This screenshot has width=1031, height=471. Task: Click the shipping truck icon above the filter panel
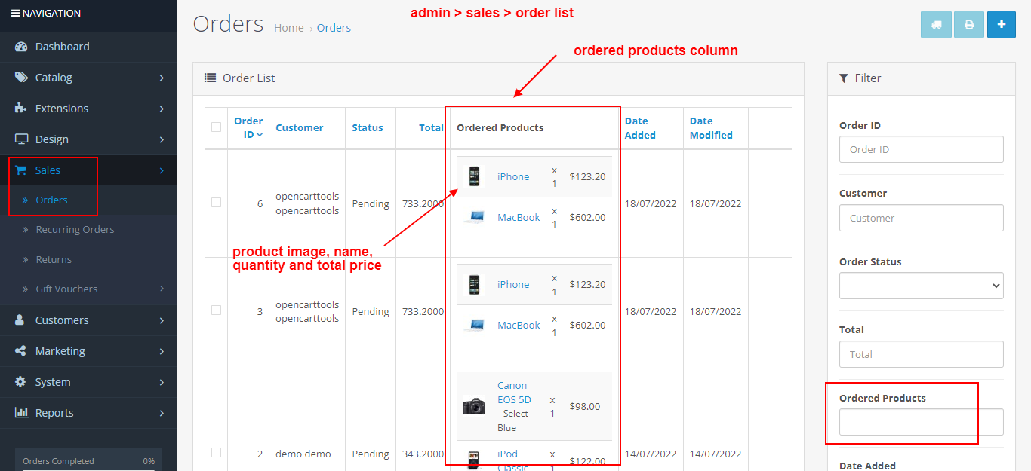click(x=936, y=24)
